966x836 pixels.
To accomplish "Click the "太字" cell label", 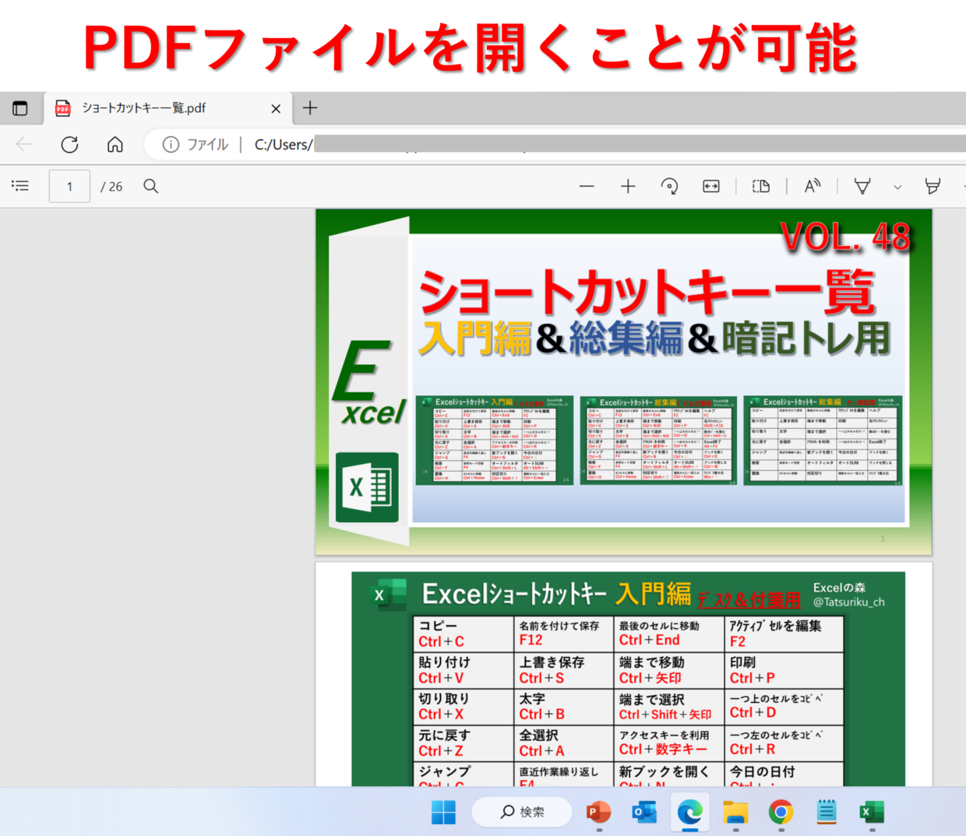I will coord(532,698).
